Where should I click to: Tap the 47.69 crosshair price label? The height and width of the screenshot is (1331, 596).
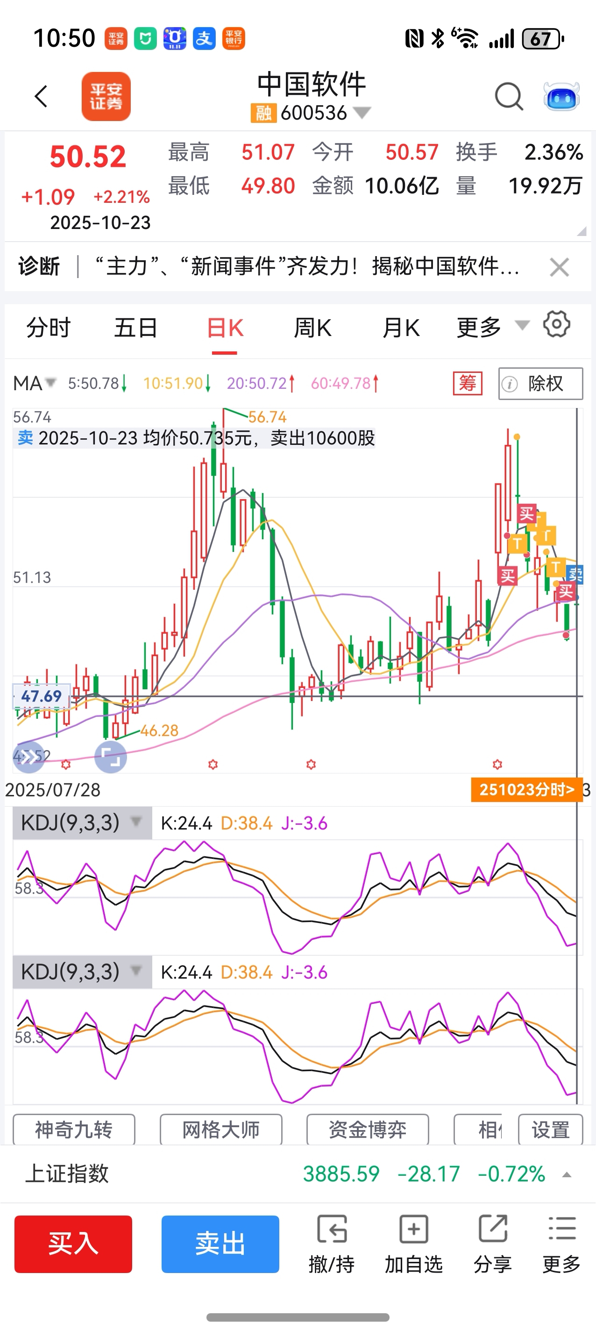[x=41, y=696]
